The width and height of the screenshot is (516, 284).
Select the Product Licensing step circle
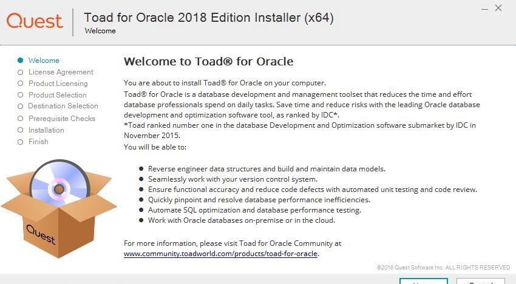coord(21,84)
